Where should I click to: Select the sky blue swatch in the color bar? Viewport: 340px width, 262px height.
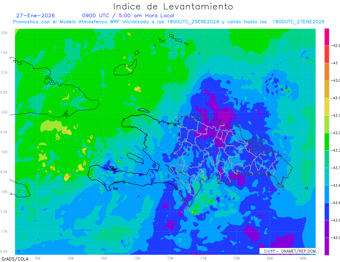click(327, 194)
